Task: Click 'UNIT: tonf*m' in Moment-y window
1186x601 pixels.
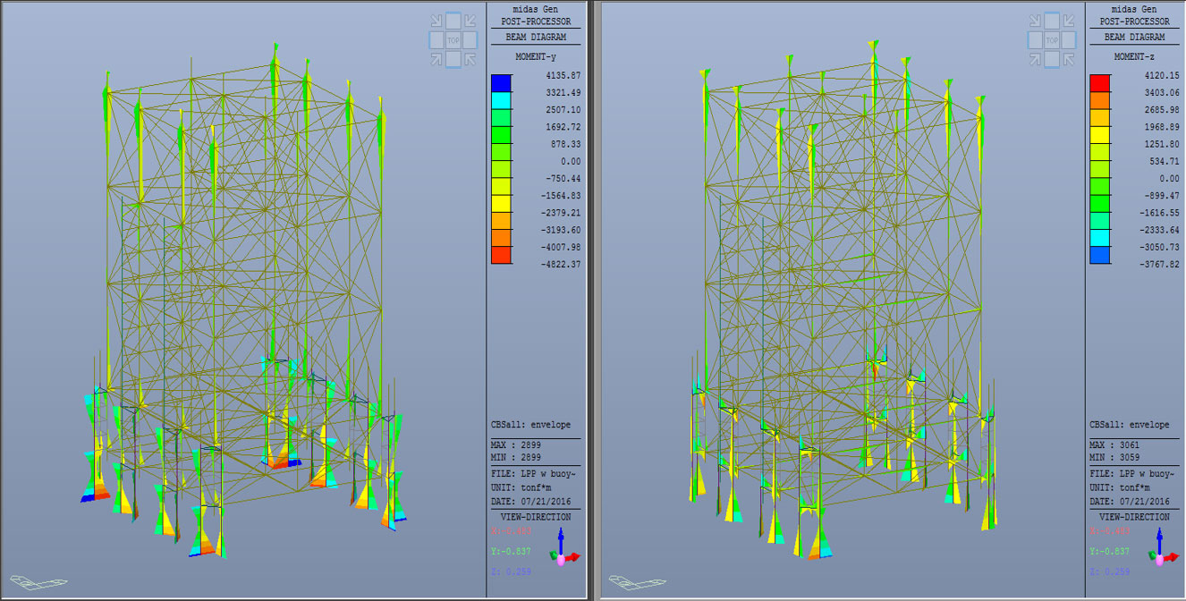Action: 523,487
